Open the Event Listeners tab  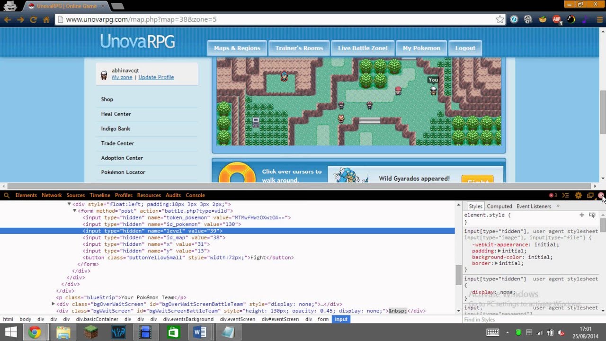(x=534, y=206)
